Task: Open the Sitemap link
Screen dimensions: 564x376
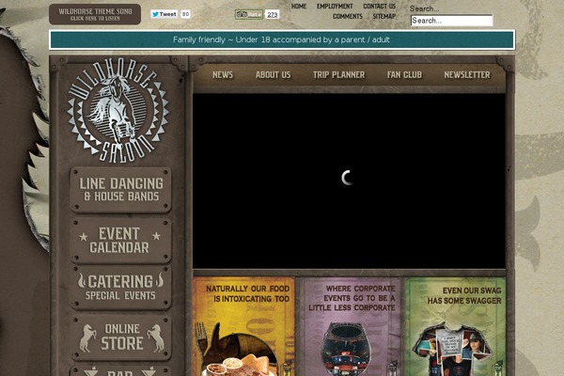Action: [384, 16]
